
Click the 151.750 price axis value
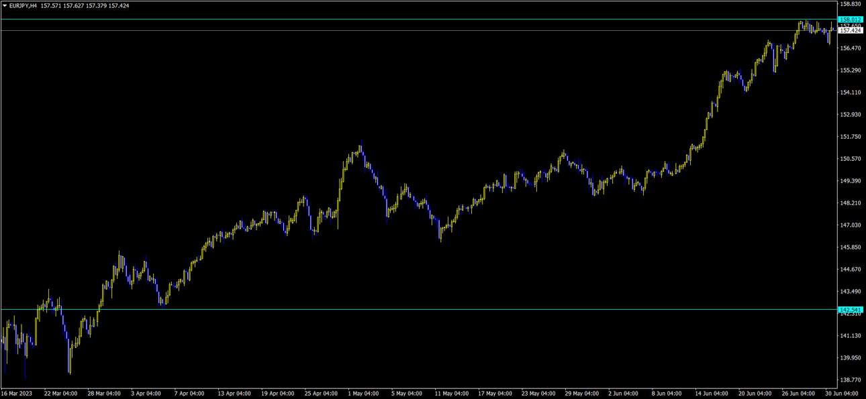point(851,137)
